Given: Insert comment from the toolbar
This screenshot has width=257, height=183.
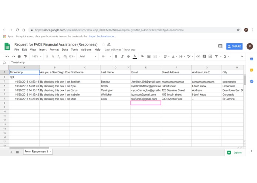Looking at the screenshot, I should 204,56.
